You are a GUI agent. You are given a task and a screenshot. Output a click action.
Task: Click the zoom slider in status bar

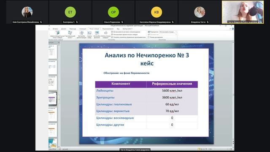[x=221, y=149]
